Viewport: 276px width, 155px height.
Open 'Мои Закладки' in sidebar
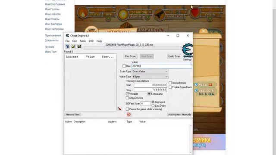point(53,24)
